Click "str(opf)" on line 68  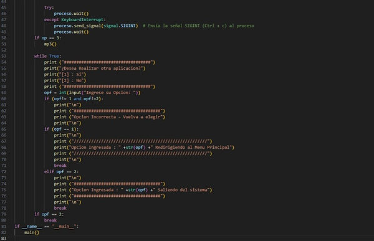tap(135, 148)
